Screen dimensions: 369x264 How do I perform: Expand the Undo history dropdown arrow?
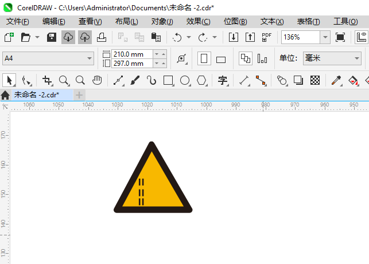pos(189,37)
